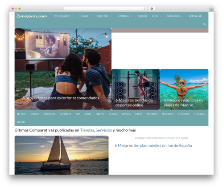Viewport: 223px width, 188px height.
Task: Open the Belleza category
Action: tap(21, 114)
